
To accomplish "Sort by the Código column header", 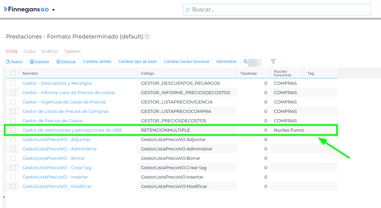I will [x=148, y=73].
